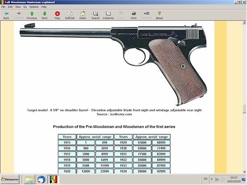
Task: Select the year cell 1918
Action: coord(67,160)
